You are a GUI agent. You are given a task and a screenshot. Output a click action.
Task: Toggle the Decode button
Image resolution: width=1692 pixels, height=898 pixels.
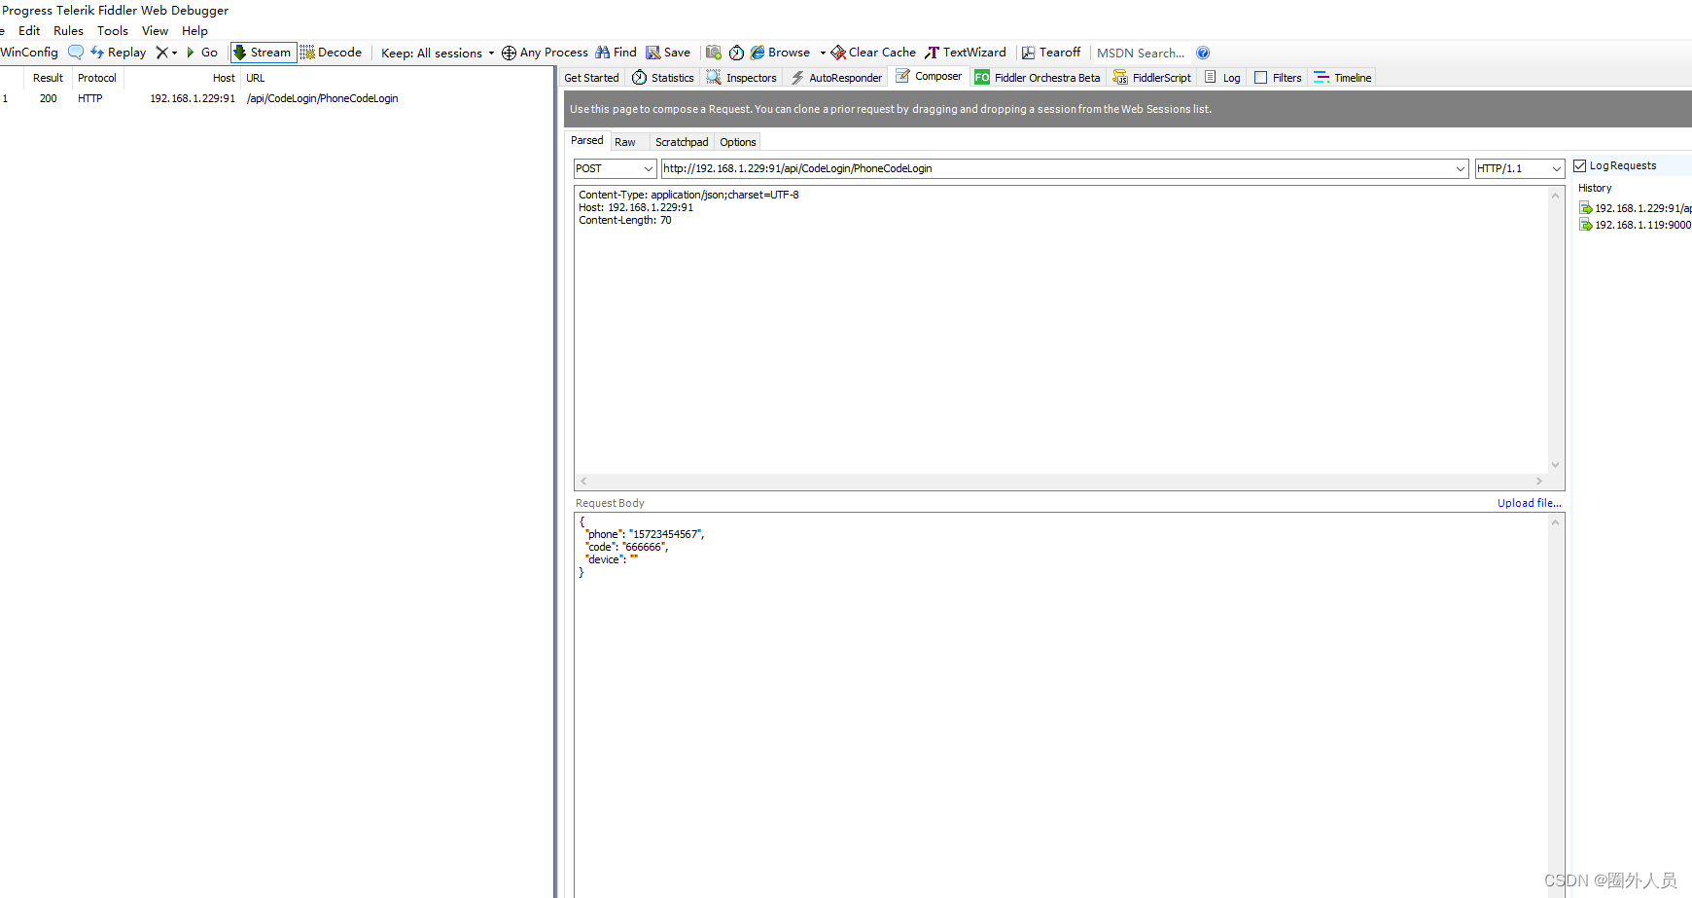331,53
